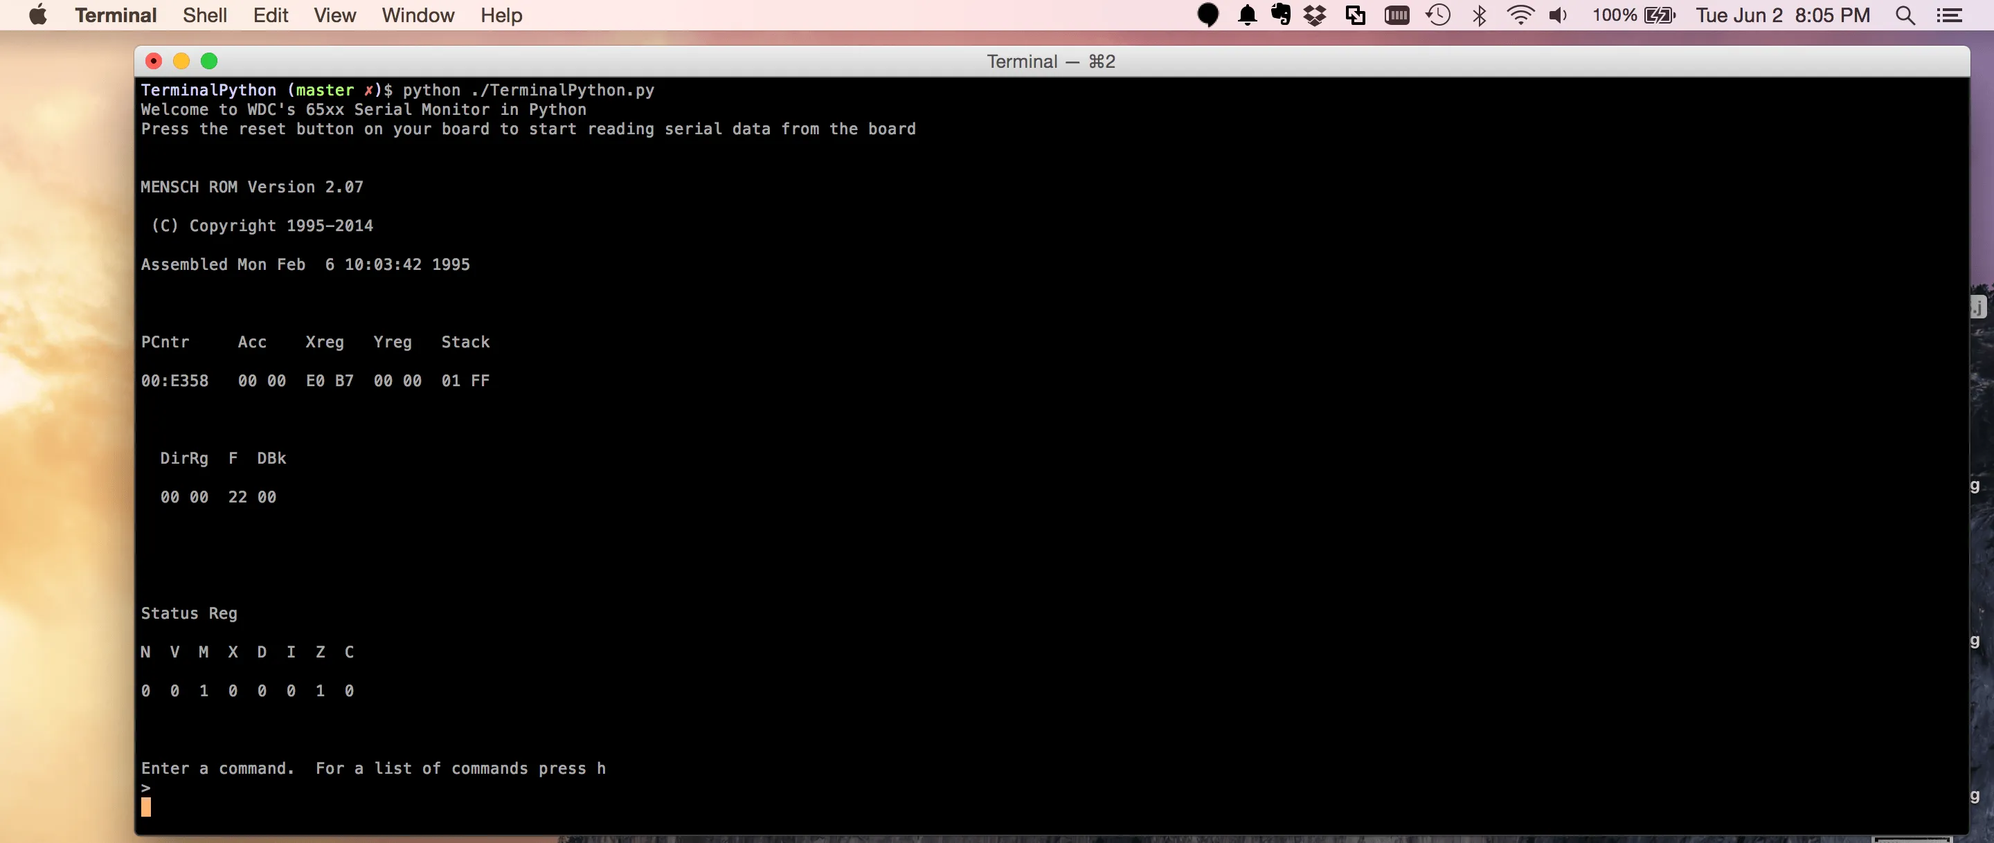Open the Shell menu
This screenshot has height=843, width=1994.
point(204,15)
